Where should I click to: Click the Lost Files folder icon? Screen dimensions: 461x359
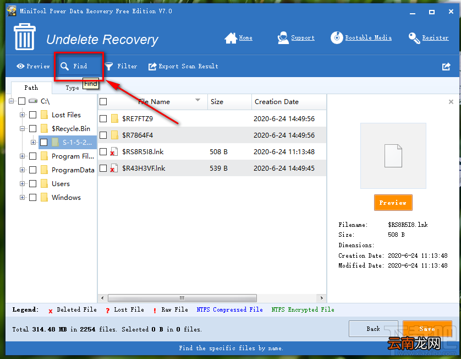point(44,115)
